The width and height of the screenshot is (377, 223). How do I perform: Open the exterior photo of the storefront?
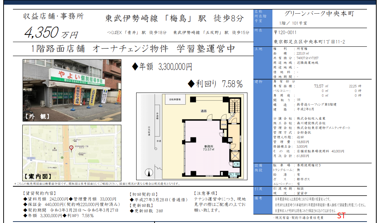(72, 90)
